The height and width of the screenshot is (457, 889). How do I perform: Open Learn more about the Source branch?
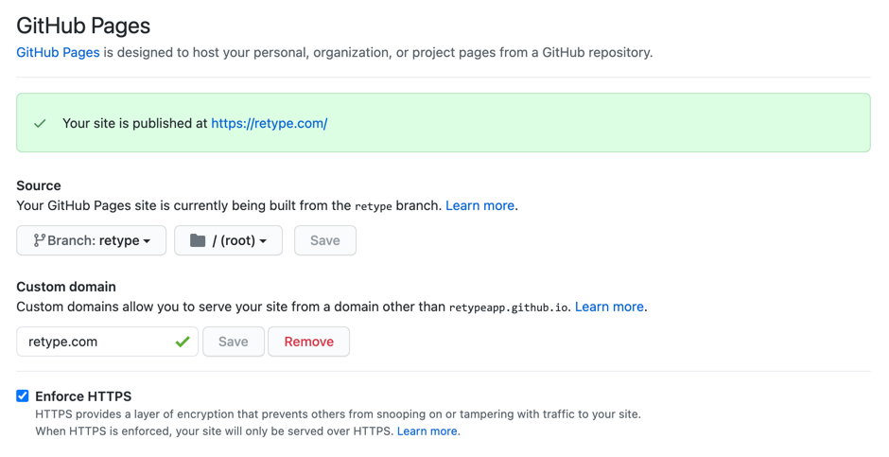coord(479,205)
